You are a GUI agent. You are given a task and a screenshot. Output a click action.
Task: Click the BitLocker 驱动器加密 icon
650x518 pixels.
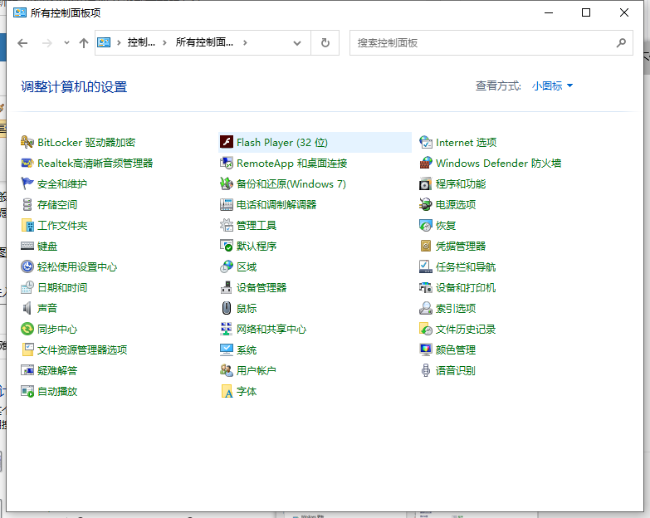(27, 143)
